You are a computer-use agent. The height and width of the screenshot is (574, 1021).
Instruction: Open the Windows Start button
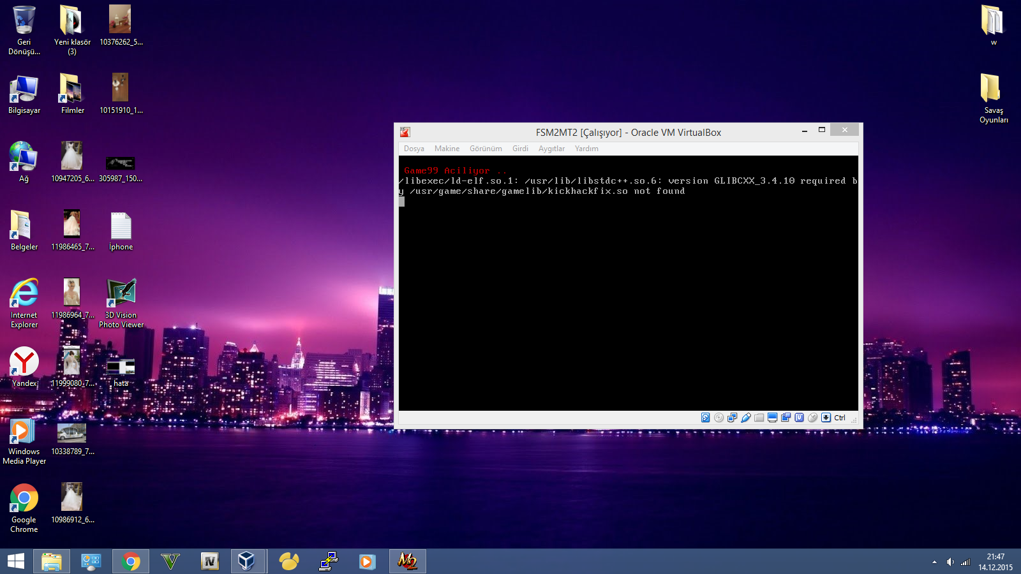[16, 561]
